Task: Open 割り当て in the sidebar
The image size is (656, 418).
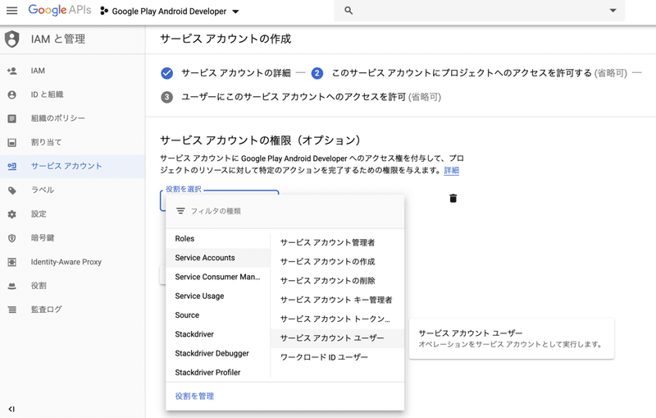Action: click(72, 142)
